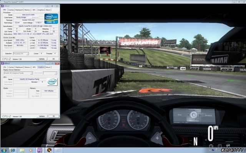Click the in-game dashboard navigation screen
The image size is (246, 153).
194,116
